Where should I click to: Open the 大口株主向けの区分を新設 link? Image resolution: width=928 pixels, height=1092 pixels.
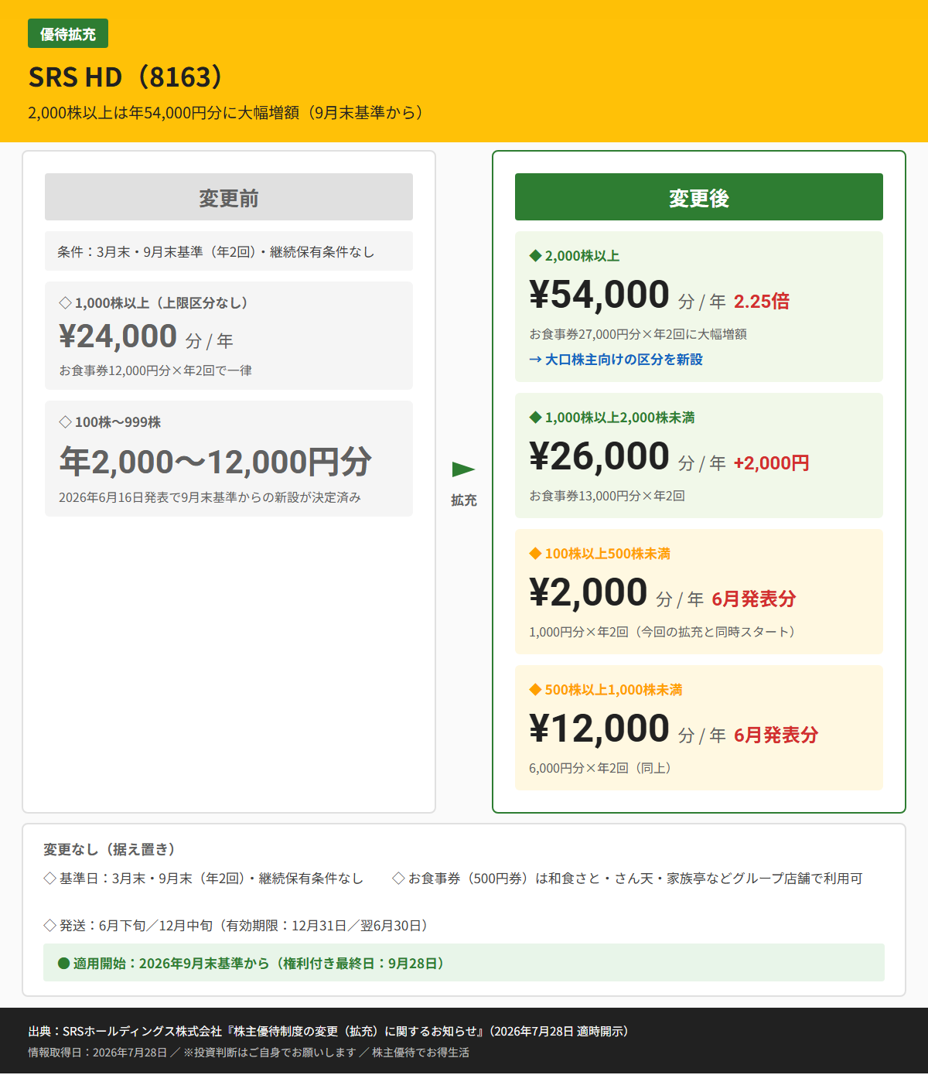click(616, 360)
